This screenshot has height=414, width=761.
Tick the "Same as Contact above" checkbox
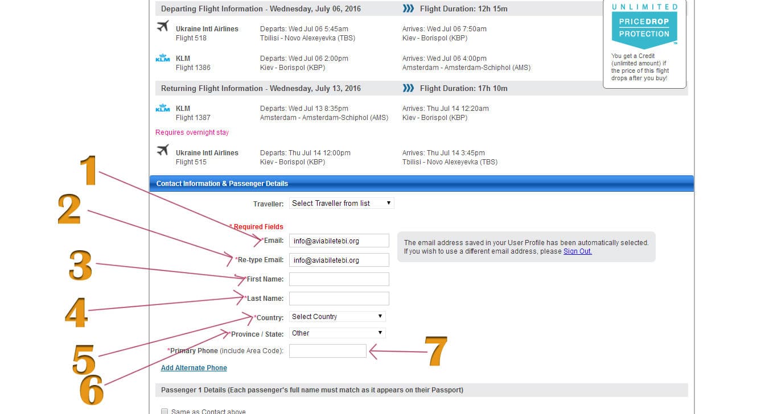pos(164,411)
